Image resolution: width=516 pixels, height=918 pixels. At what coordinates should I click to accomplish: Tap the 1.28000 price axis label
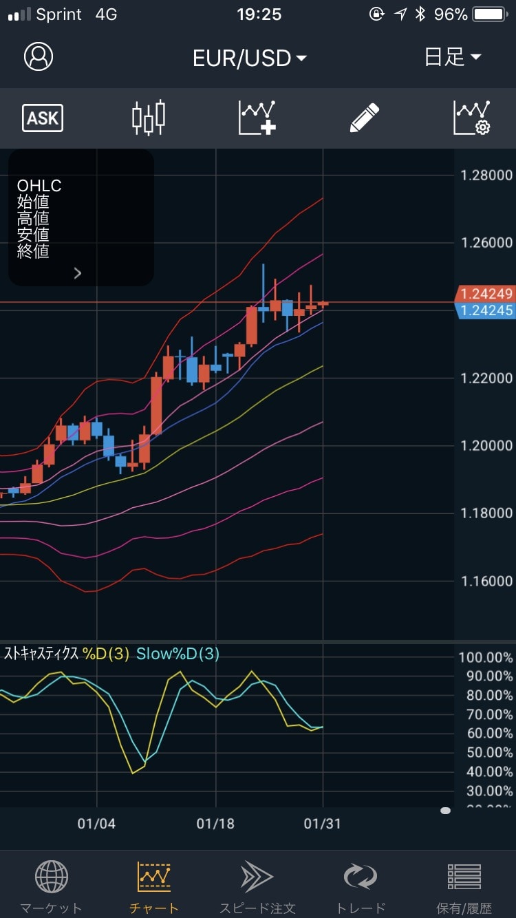point(486,175)
